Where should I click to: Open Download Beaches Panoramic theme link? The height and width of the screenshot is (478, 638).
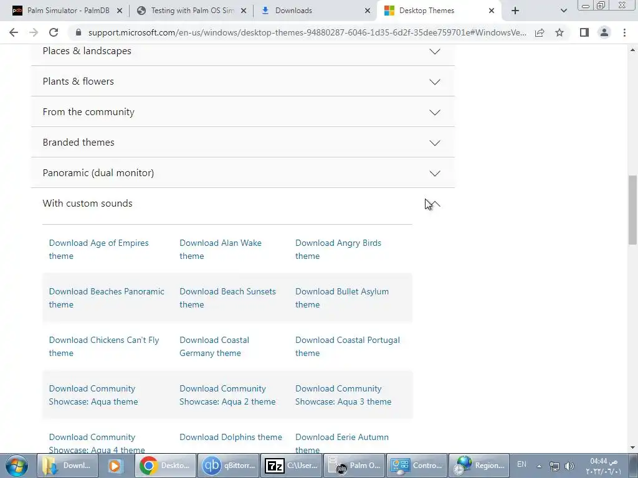(107, 298)
